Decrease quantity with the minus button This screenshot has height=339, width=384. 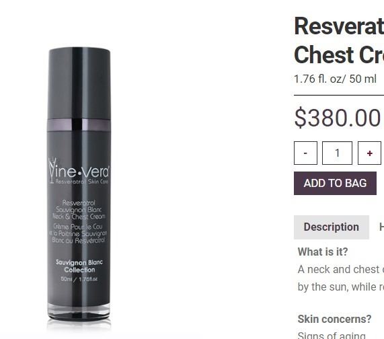point(305,153)
